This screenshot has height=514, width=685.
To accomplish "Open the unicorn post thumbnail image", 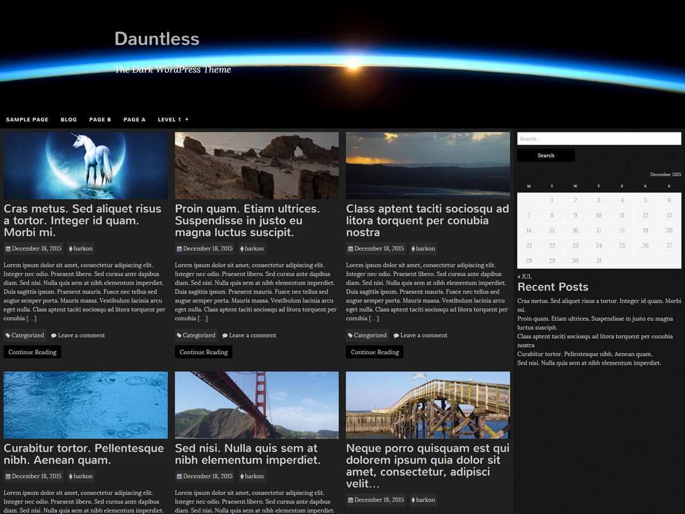I will pos(86,166).
